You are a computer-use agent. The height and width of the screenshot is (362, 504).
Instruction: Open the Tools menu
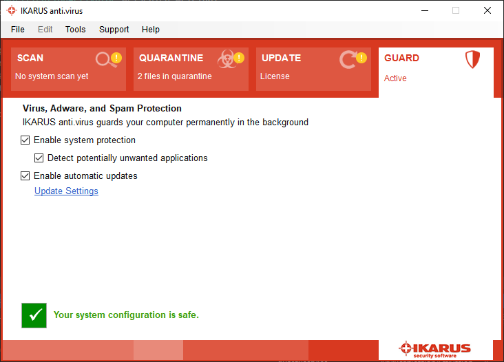coord(76,30)
